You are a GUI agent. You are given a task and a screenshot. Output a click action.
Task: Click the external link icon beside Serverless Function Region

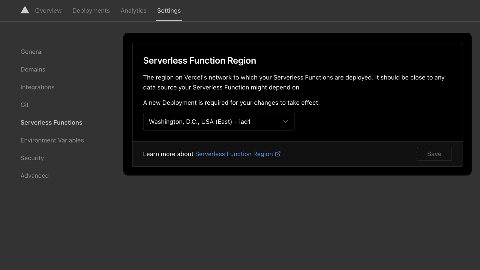coord(278,154)
